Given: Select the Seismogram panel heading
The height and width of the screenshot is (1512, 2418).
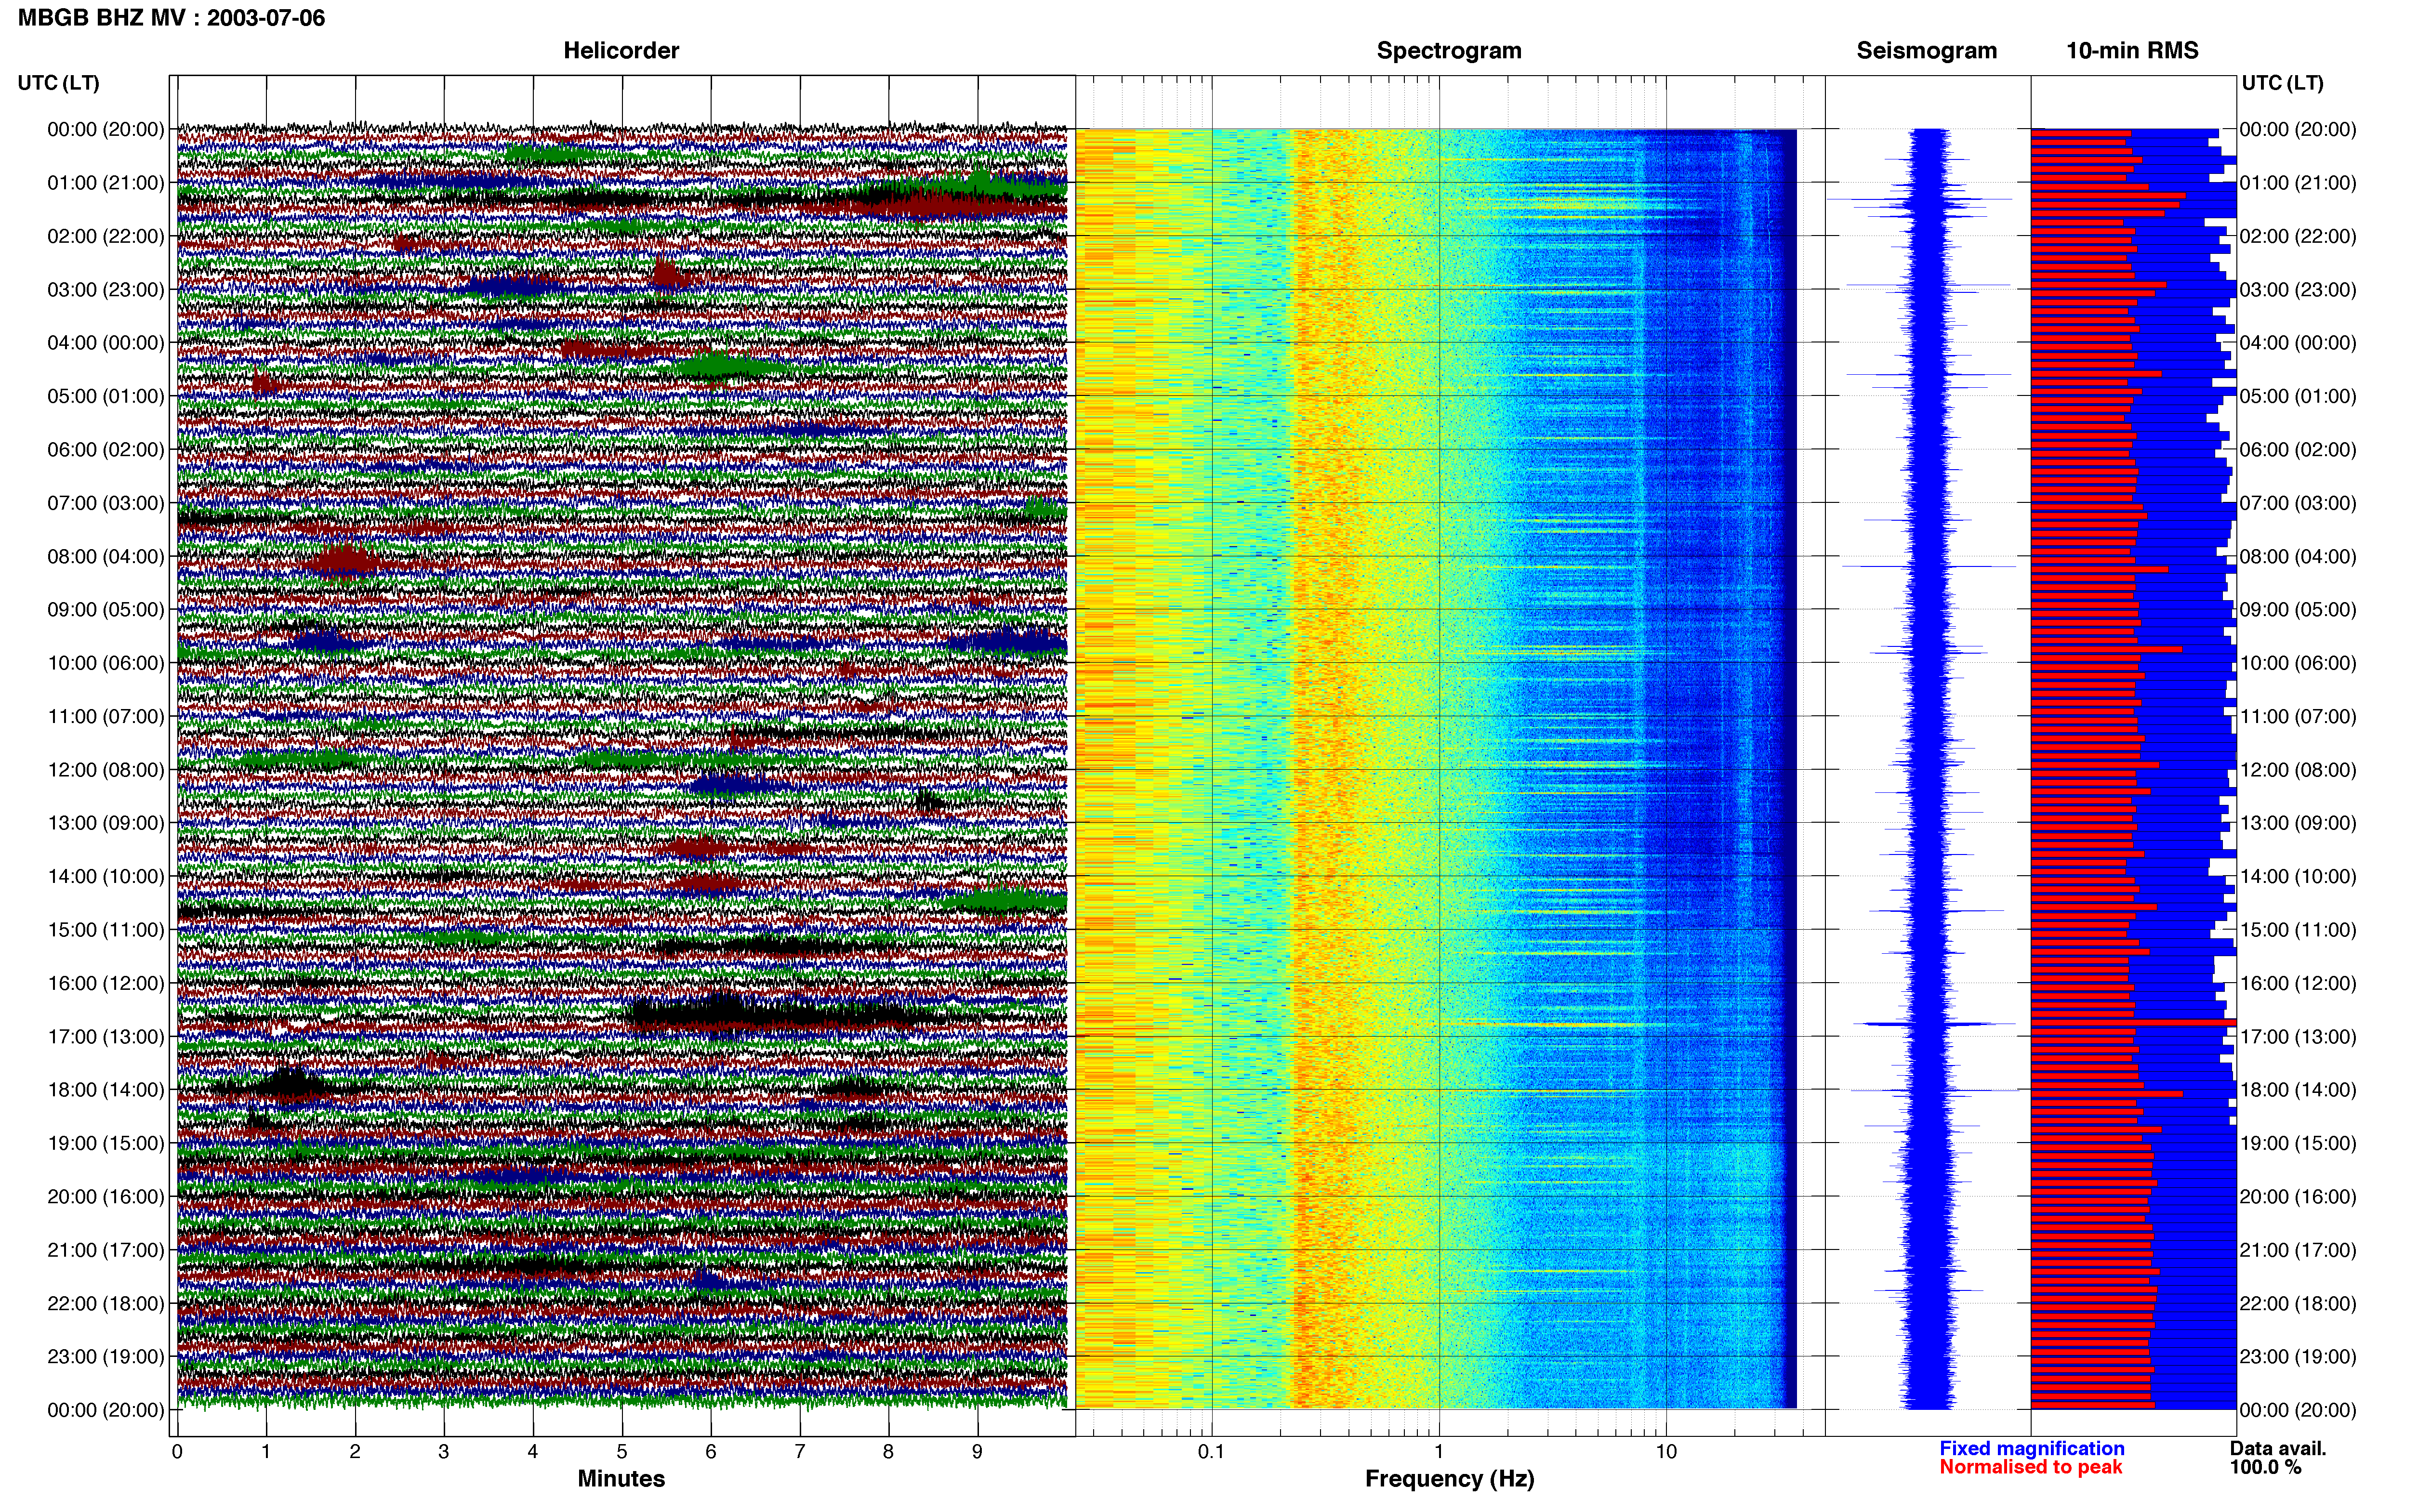Looking at the screenshot, I should [x=1926, y=51].
